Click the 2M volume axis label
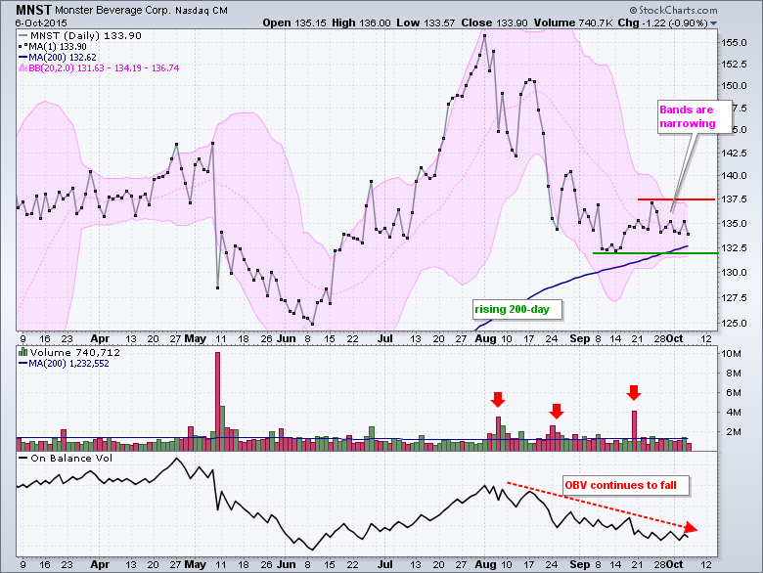The height and width of the screenshot is (573, 763). tap(734, 432)
